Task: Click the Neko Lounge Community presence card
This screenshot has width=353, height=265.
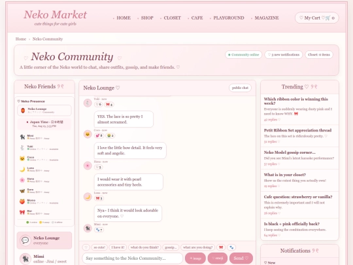Action: point(44,111)
